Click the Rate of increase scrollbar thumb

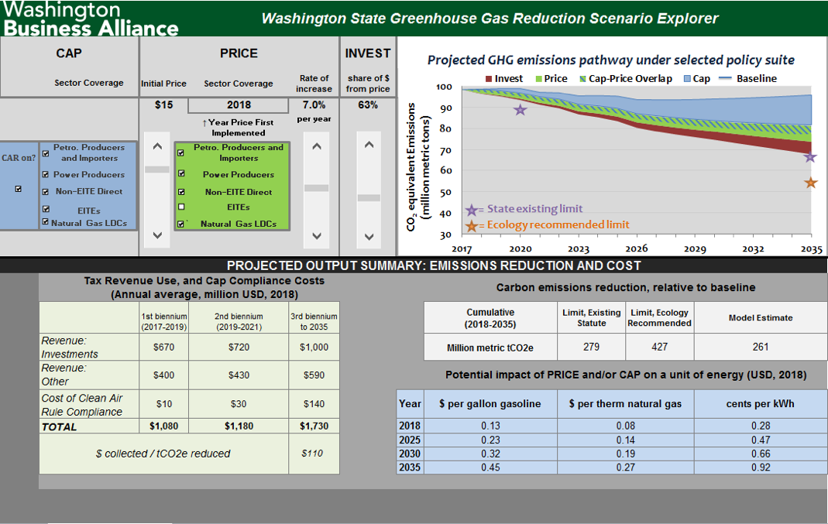[316, 187]
